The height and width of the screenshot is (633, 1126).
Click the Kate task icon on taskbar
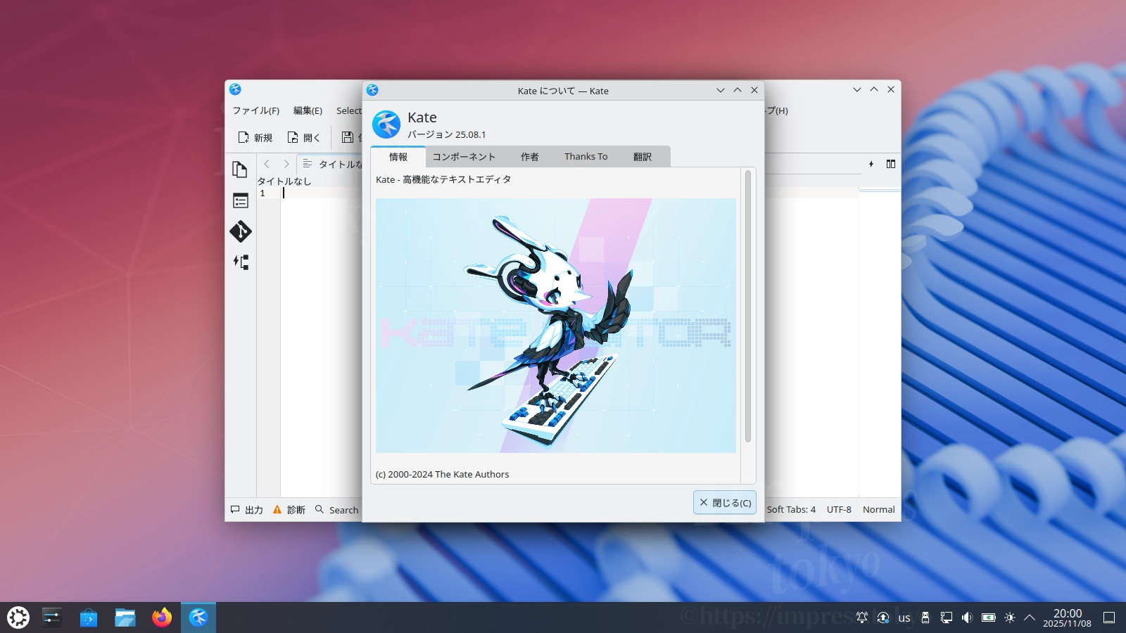point(198,618)
